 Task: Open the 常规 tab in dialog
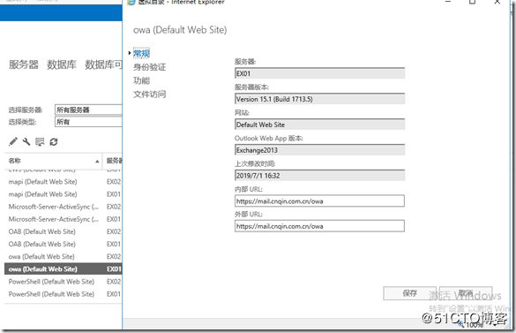(141, 53)
